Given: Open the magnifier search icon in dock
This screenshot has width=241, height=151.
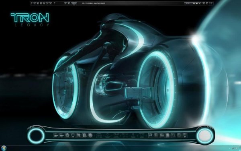Looking at the screenshot, I should pos(174,135).
